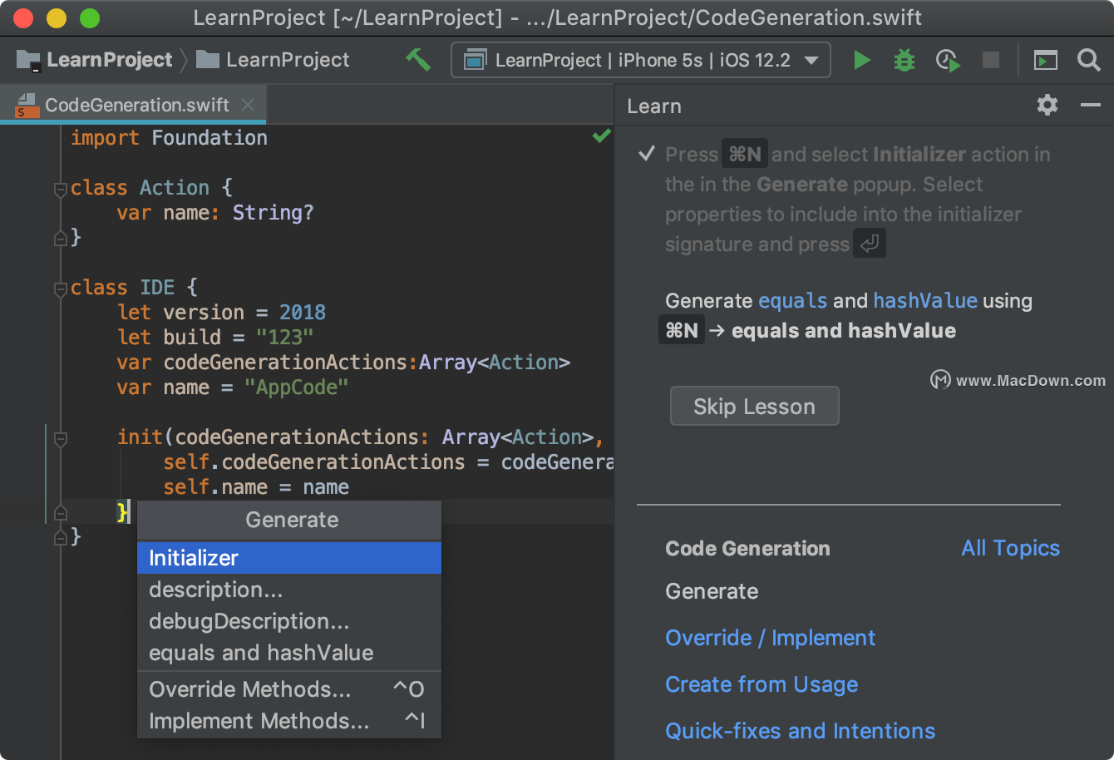The width and height of the screenshot is (1114, 760).
Task: Open Search Everywhere magnifier
Action: 1088,60
